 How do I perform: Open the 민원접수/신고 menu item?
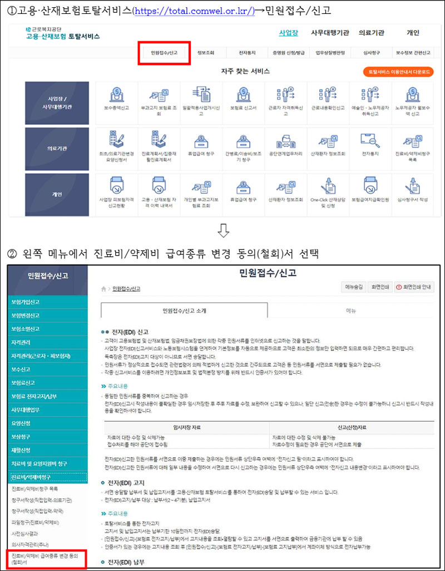pos(164,53)
